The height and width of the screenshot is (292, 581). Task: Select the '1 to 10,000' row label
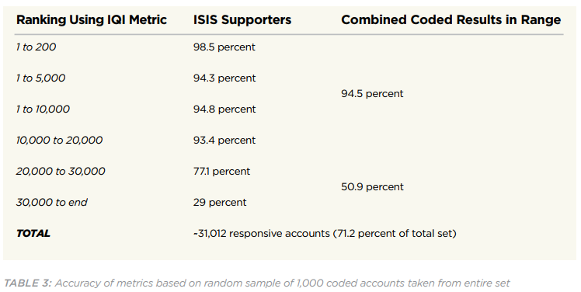click(x=43, y=109)
